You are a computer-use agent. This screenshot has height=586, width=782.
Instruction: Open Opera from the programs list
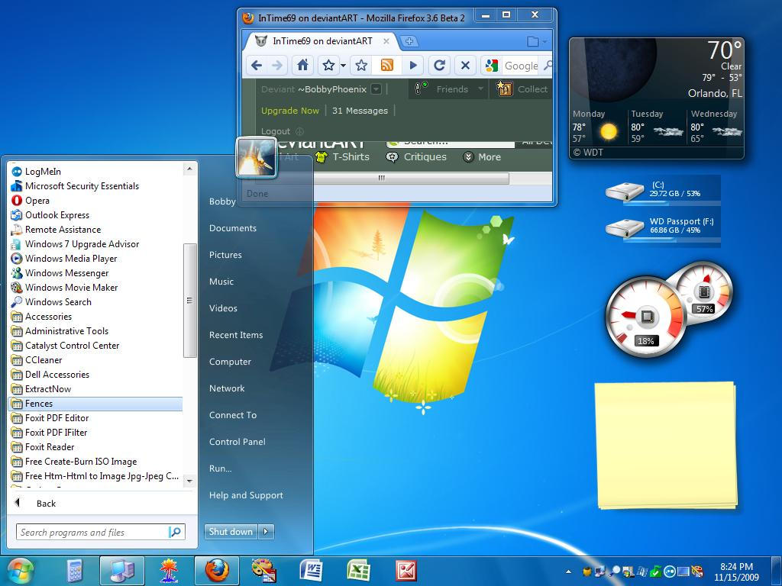31,201
